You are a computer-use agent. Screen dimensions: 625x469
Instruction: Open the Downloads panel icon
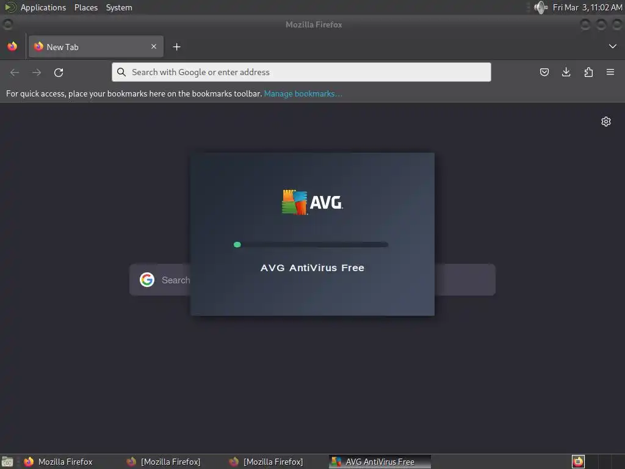coord(566,72)
